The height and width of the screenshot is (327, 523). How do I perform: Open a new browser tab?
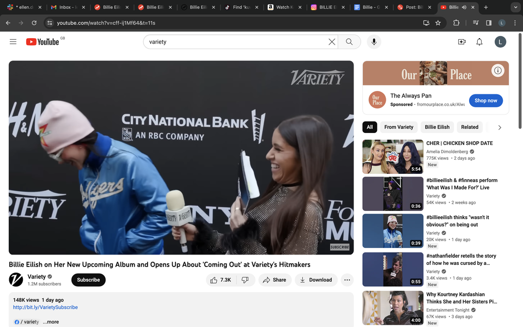(x=485, y=7)
